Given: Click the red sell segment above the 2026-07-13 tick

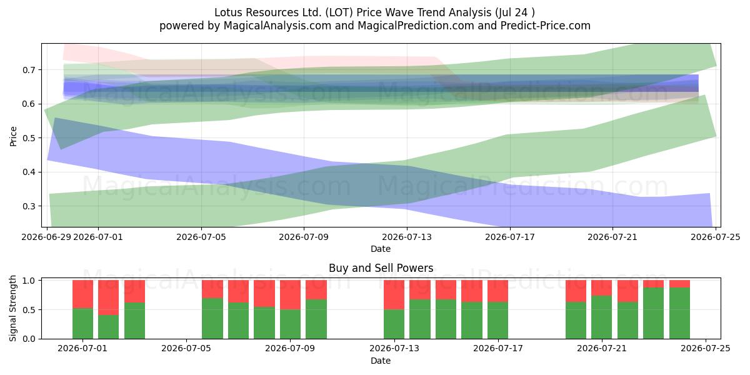Looking at the screenshot, I should pyautogui.click(x=394, y=295).
